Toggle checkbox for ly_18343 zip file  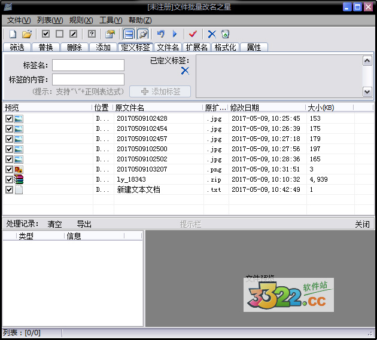click(9, 180)
